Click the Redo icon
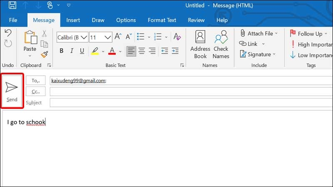Image resolution: width=333 pixels, height=187 pixels. 8,44
